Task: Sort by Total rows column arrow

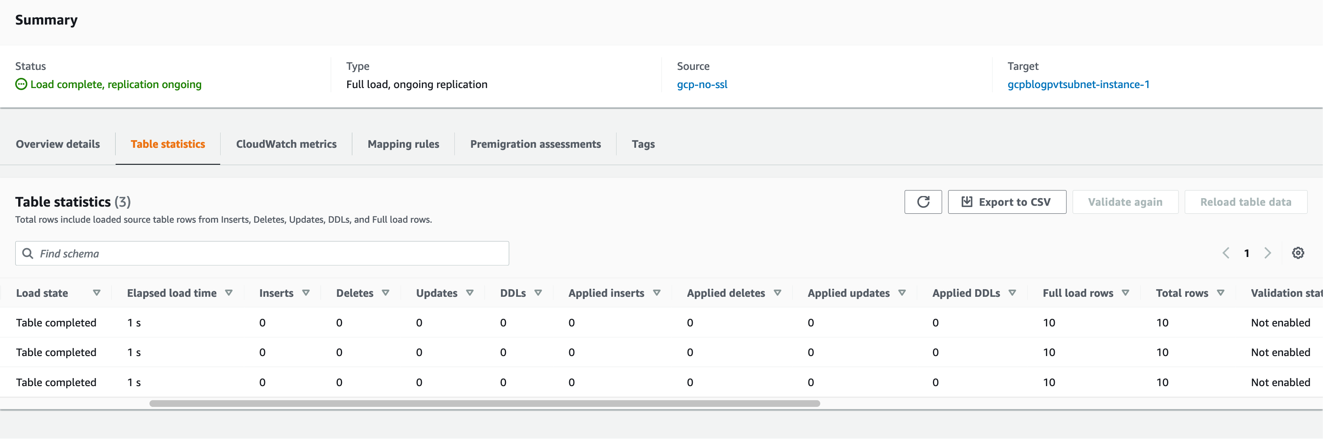Action: pos(1220,293)
